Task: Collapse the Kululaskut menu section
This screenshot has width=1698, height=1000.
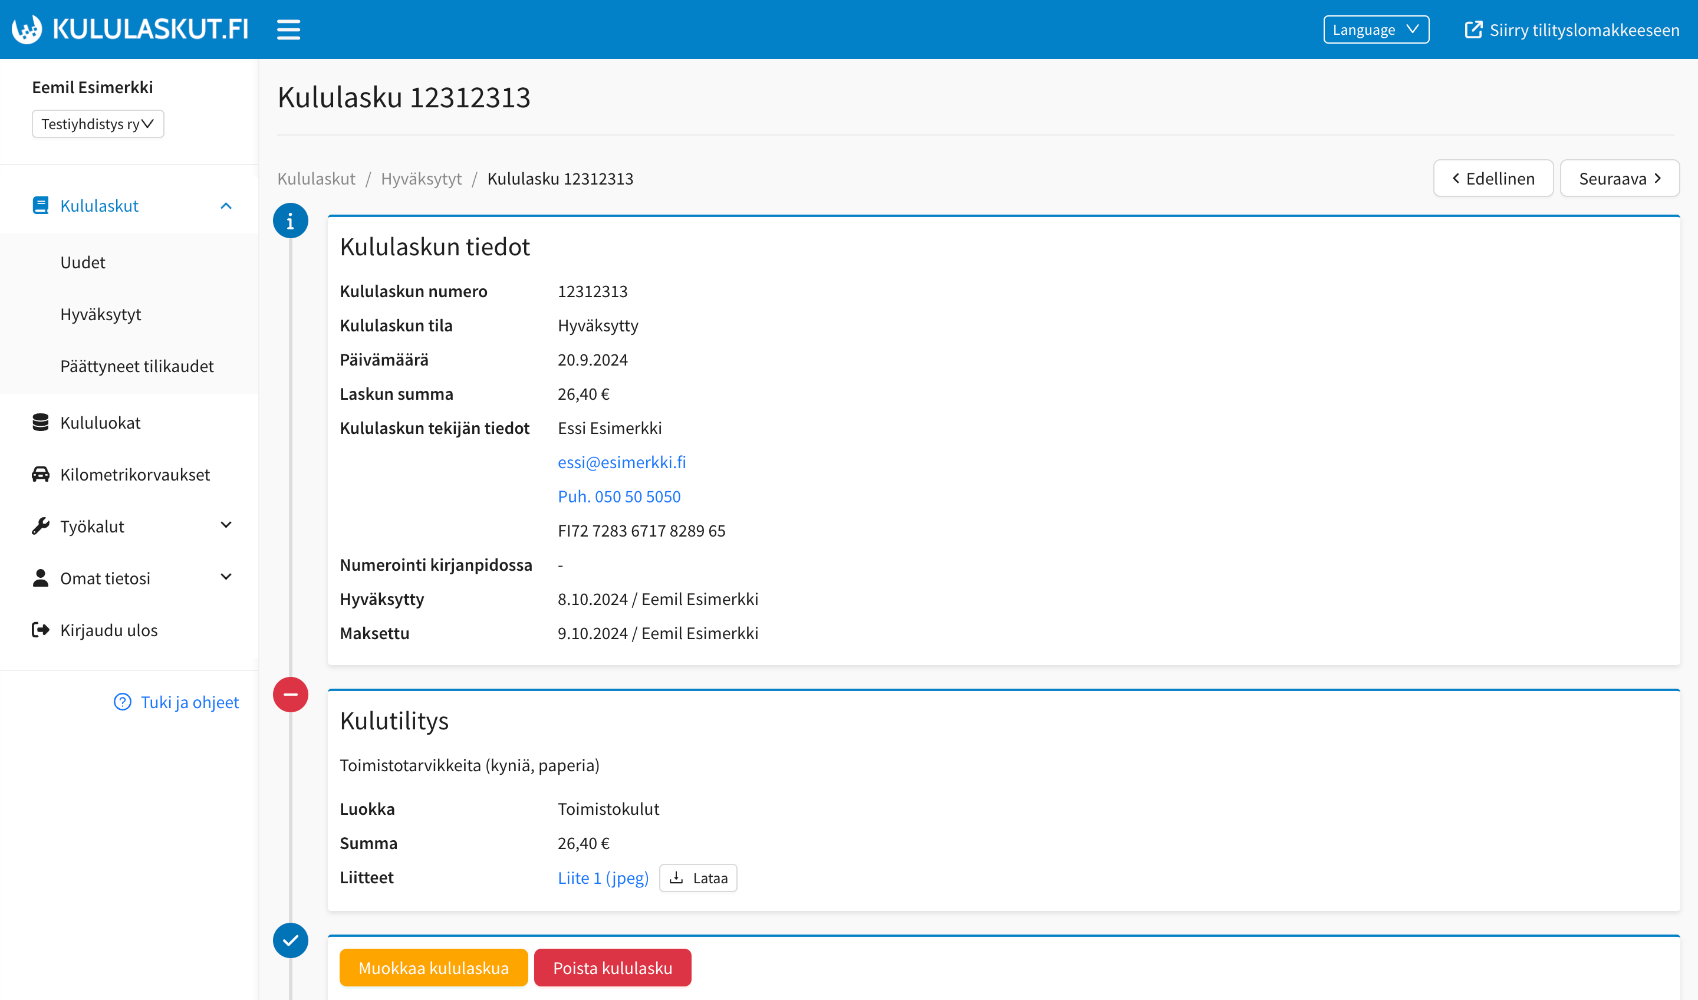Action: tap(226, 206)
